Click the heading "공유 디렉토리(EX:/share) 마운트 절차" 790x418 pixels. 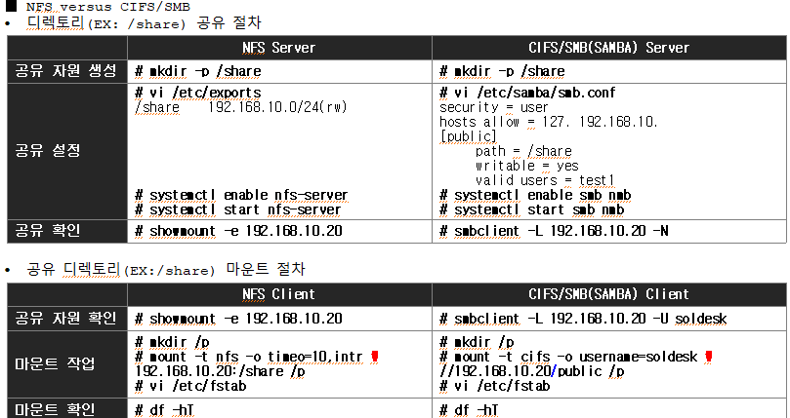pos(166,269)
